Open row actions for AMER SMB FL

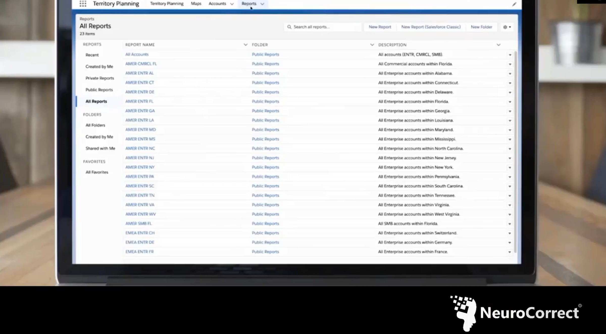tap(510, 224)
